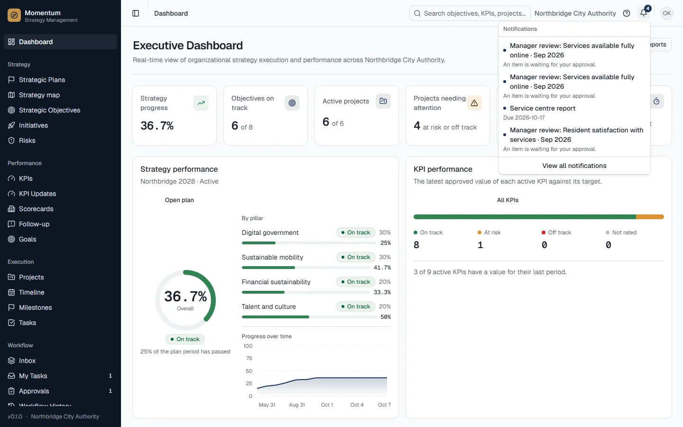Click View all notifications
Screen dimensions: 683x427
point(574,166)
